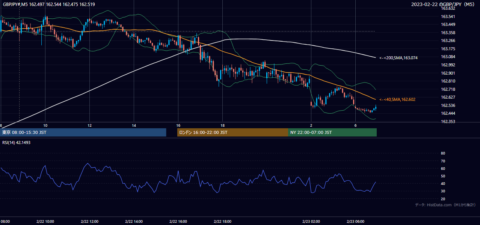The height and width of the screenshot is (225, 480).
Task: Select the NY 22:00-07:00 JST session bar
Action: pyautogui.click(x=332, y=132)
